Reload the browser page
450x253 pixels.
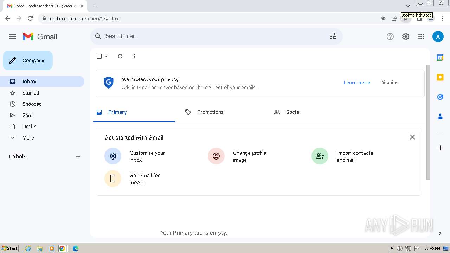(x=30, y=18)
